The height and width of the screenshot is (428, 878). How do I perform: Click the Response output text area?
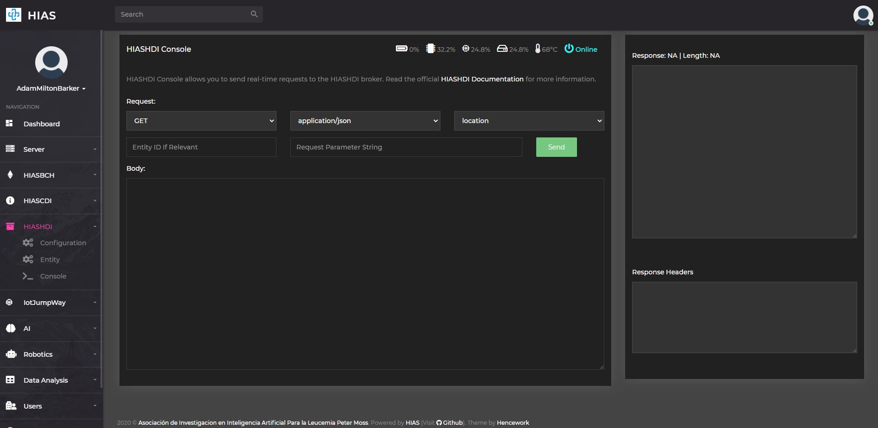click(745, 152)
